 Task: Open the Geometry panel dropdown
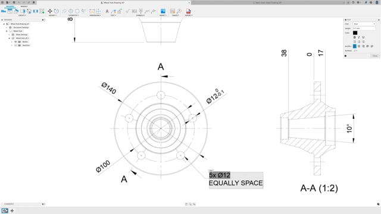pos(73,15)
